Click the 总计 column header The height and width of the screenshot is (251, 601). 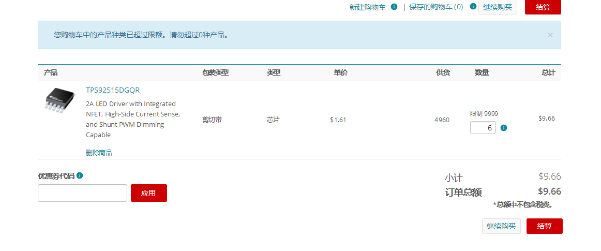(x=548, y=72)
